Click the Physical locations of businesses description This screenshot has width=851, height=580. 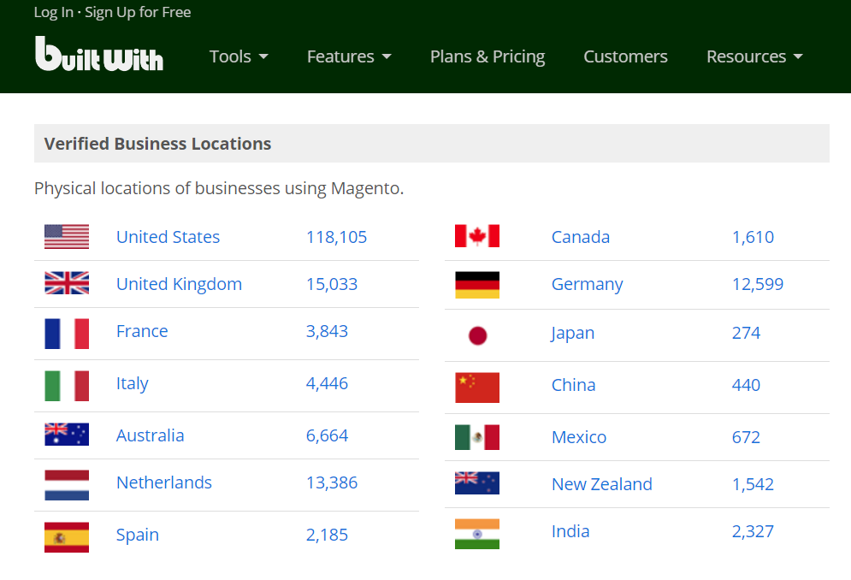(219, 188)
